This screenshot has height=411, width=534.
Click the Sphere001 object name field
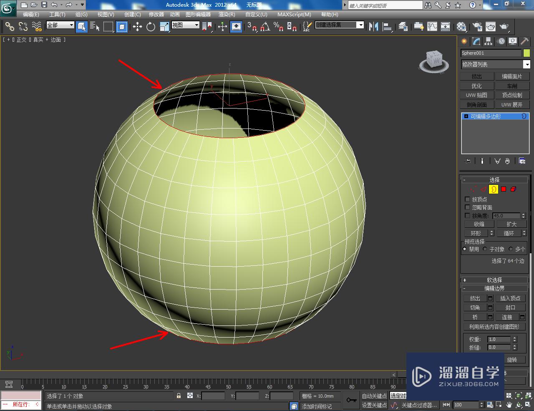coord(491,53)
